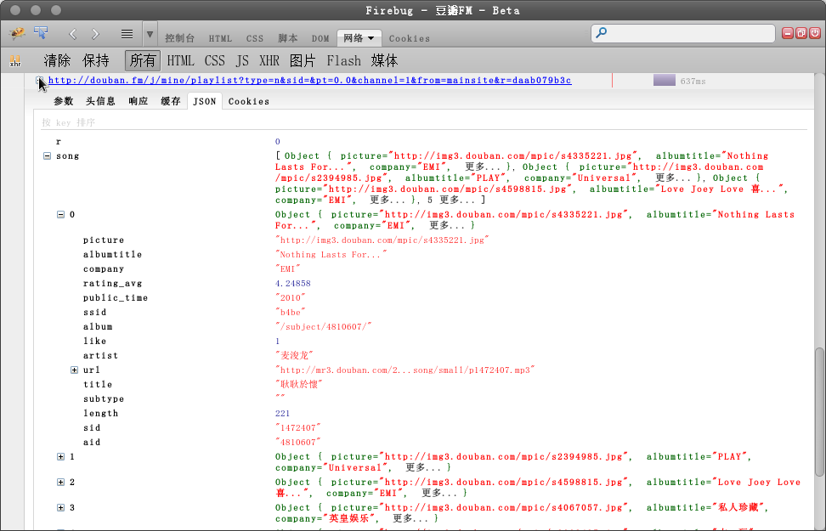Switch to the Cookies panel tab
The height and width of the screenshot is (531, 826).
[x=410, y=38]
